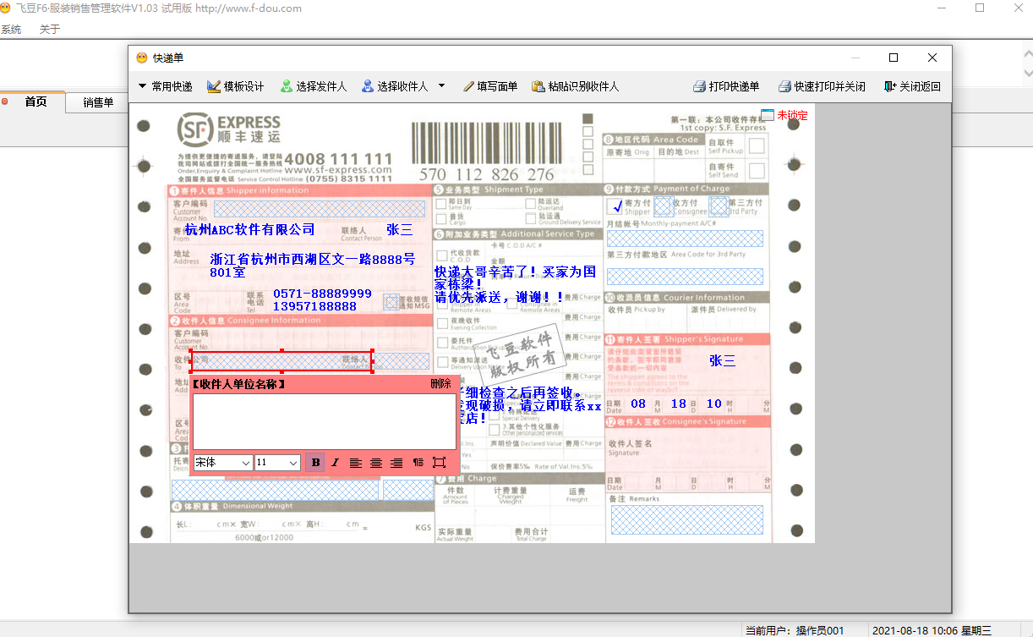1033x637 pixels.
Task: Select the sender name 杭州ABC软件有限公司
Action: pos(249,229)
